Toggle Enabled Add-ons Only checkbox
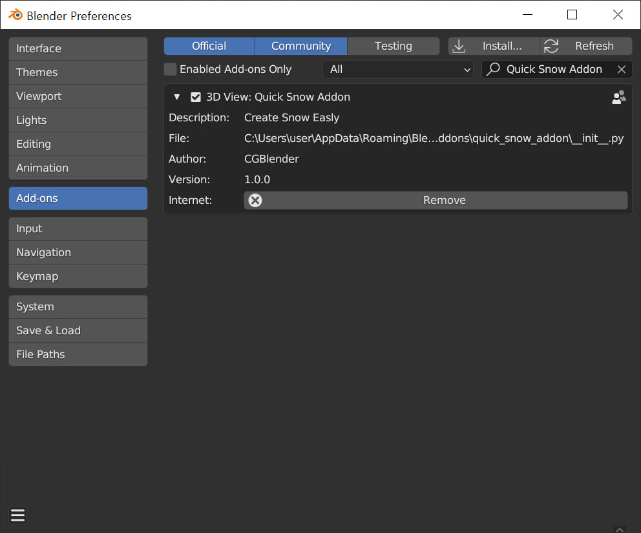The width and height of the screenshot is (641, 533). 170,70
